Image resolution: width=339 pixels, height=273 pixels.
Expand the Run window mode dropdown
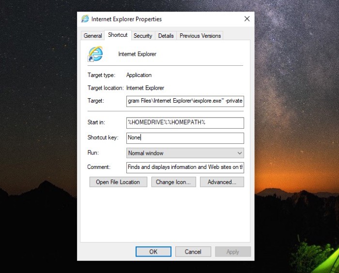[x=185, y=153]
